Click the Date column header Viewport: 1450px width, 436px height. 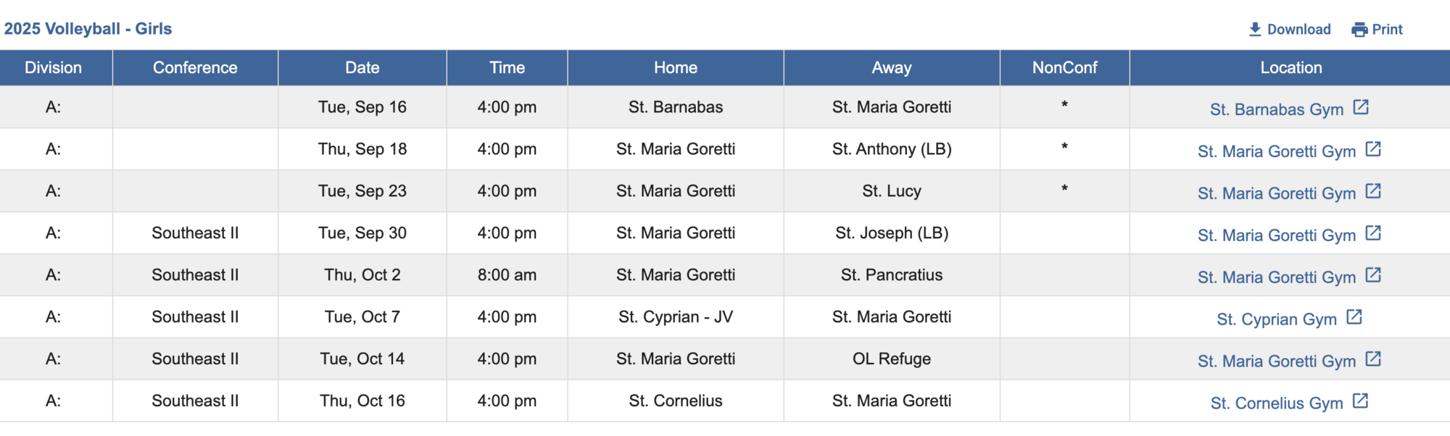(x=362, y=68)
